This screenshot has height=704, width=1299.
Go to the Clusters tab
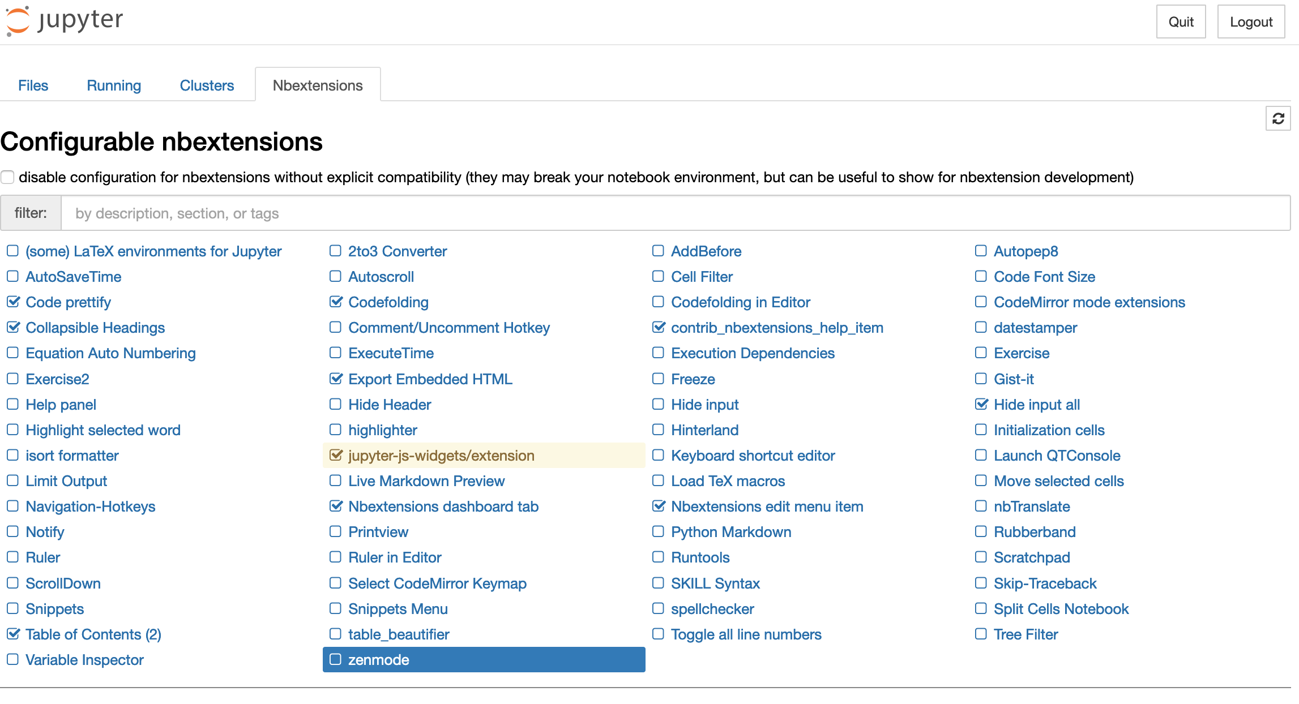(x=207, y=85)
